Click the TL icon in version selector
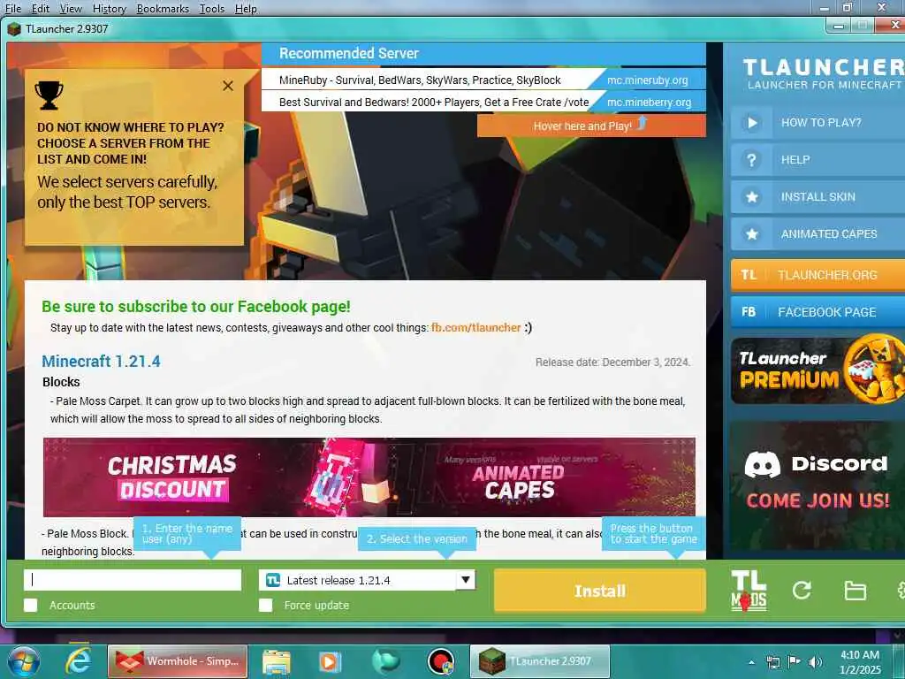Image resolution: width=905 pixels, height=679 pixels. pyautogui.click(x=273, y=580)
